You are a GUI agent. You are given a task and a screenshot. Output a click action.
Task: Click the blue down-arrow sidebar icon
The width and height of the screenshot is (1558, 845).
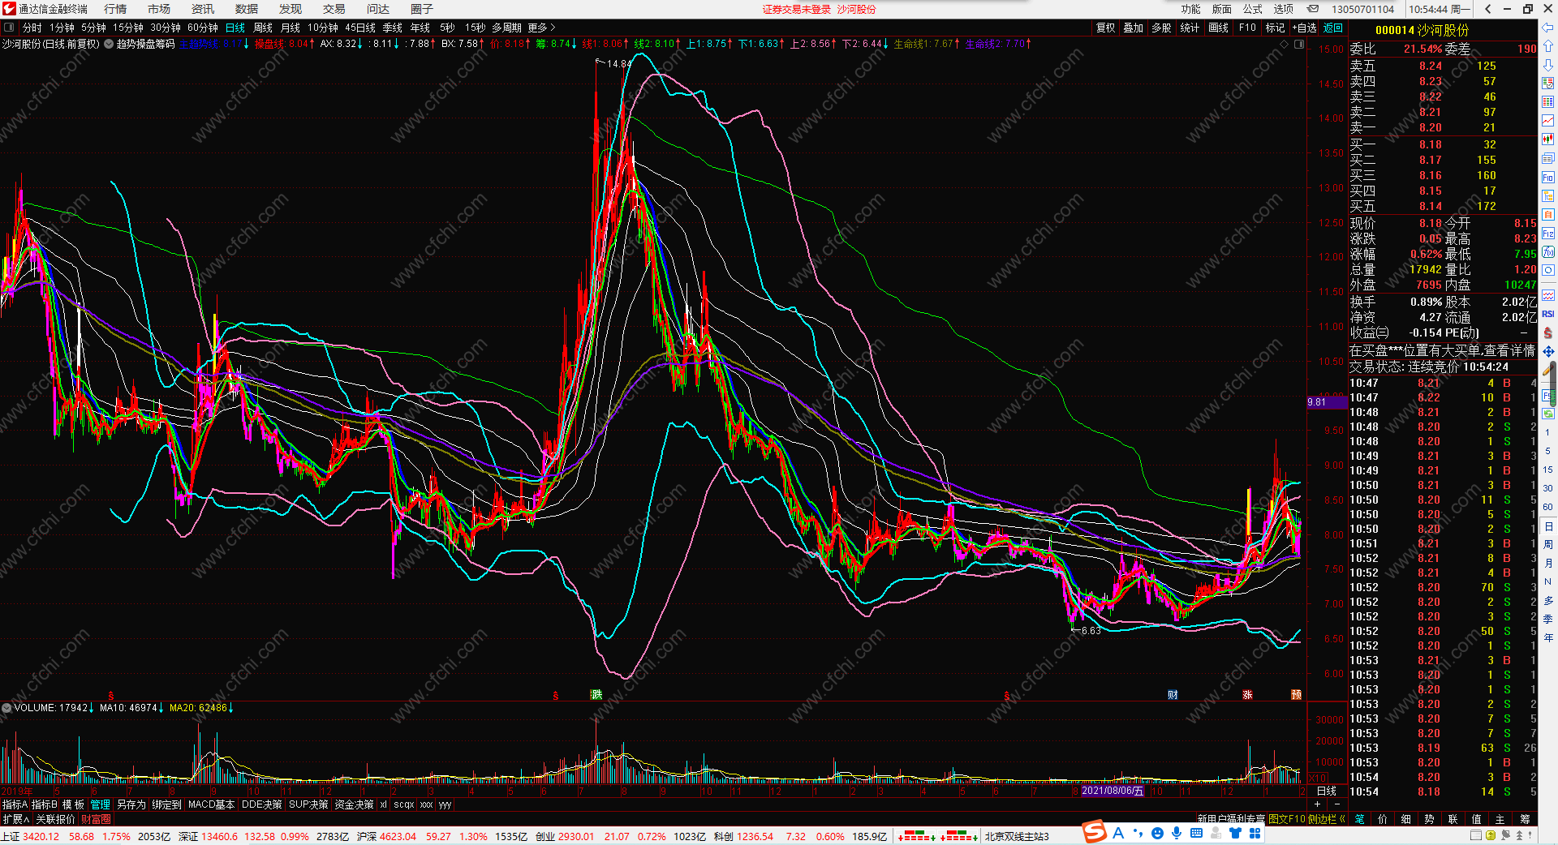click(1548, 65)
